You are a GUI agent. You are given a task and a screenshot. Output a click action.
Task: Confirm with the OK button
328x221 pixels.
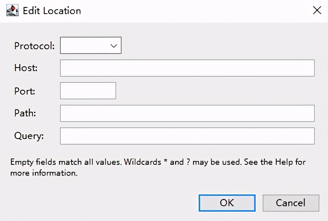click(227, 203)
